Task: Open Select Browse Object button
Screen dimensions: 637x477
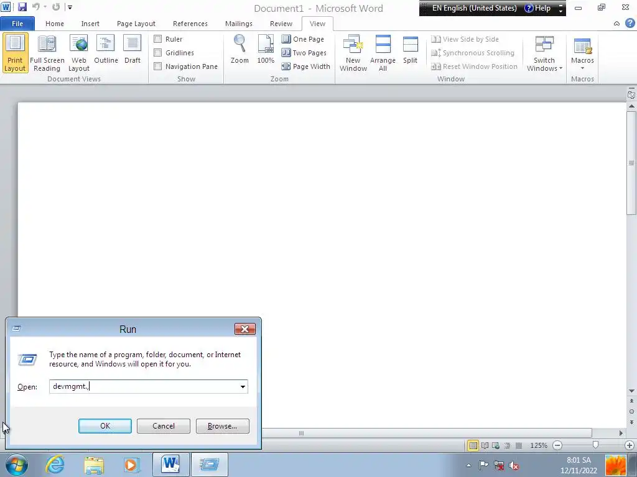Action: tap(631, 412)
